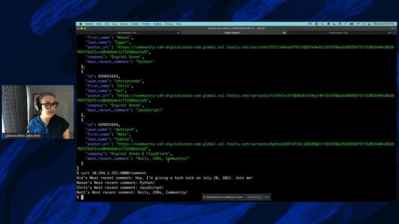This screenshot has width=399, height=224.
Task: Open the Edit menu
Action: 107,24
